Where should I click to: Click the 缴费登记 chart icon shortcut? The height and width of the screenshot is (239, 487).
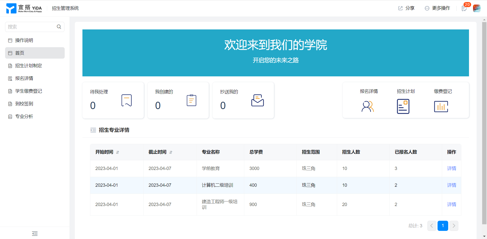point(441,106)
